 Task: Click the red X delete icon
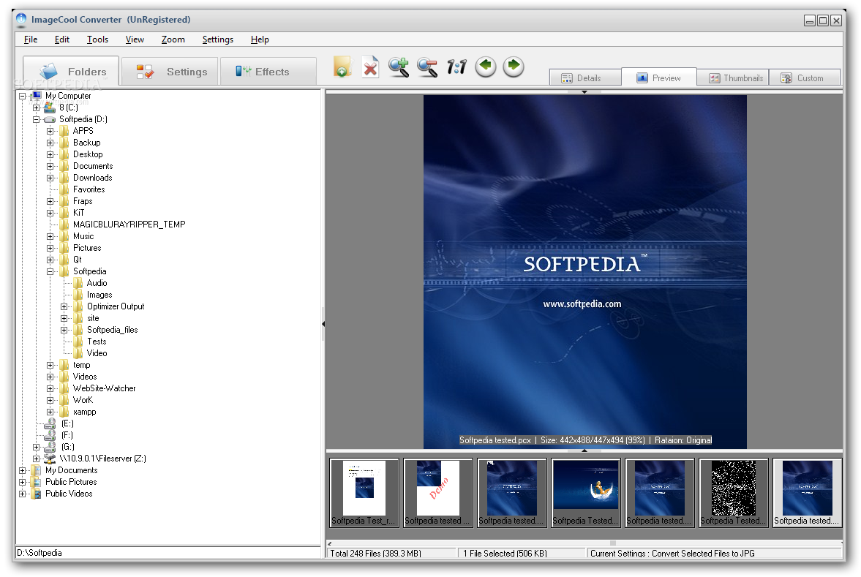[x=371, y=67]
